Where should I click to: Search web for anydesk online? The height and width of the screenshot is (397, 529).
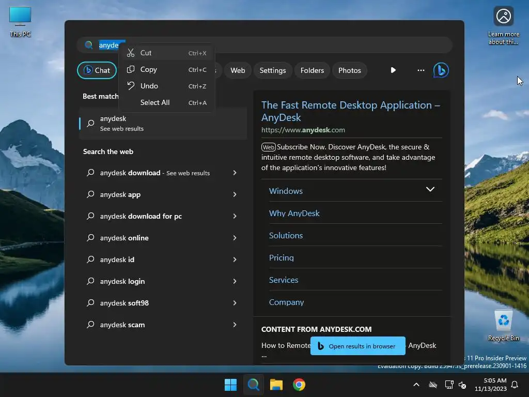[x=124, y=238]
